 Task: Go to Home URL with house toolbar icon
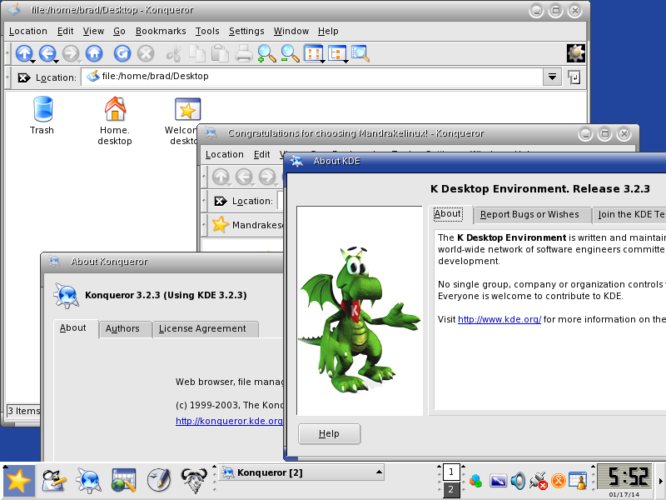[x=94, y=53]
